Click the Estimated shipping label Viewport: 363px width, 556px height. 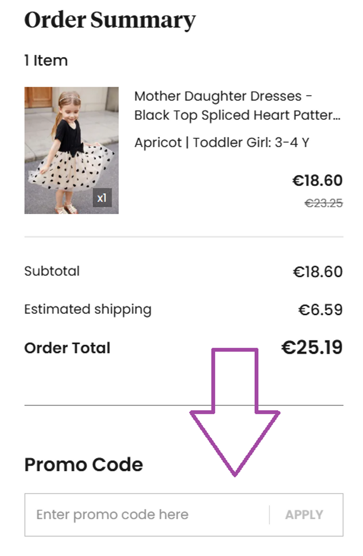tap(88, 310)
